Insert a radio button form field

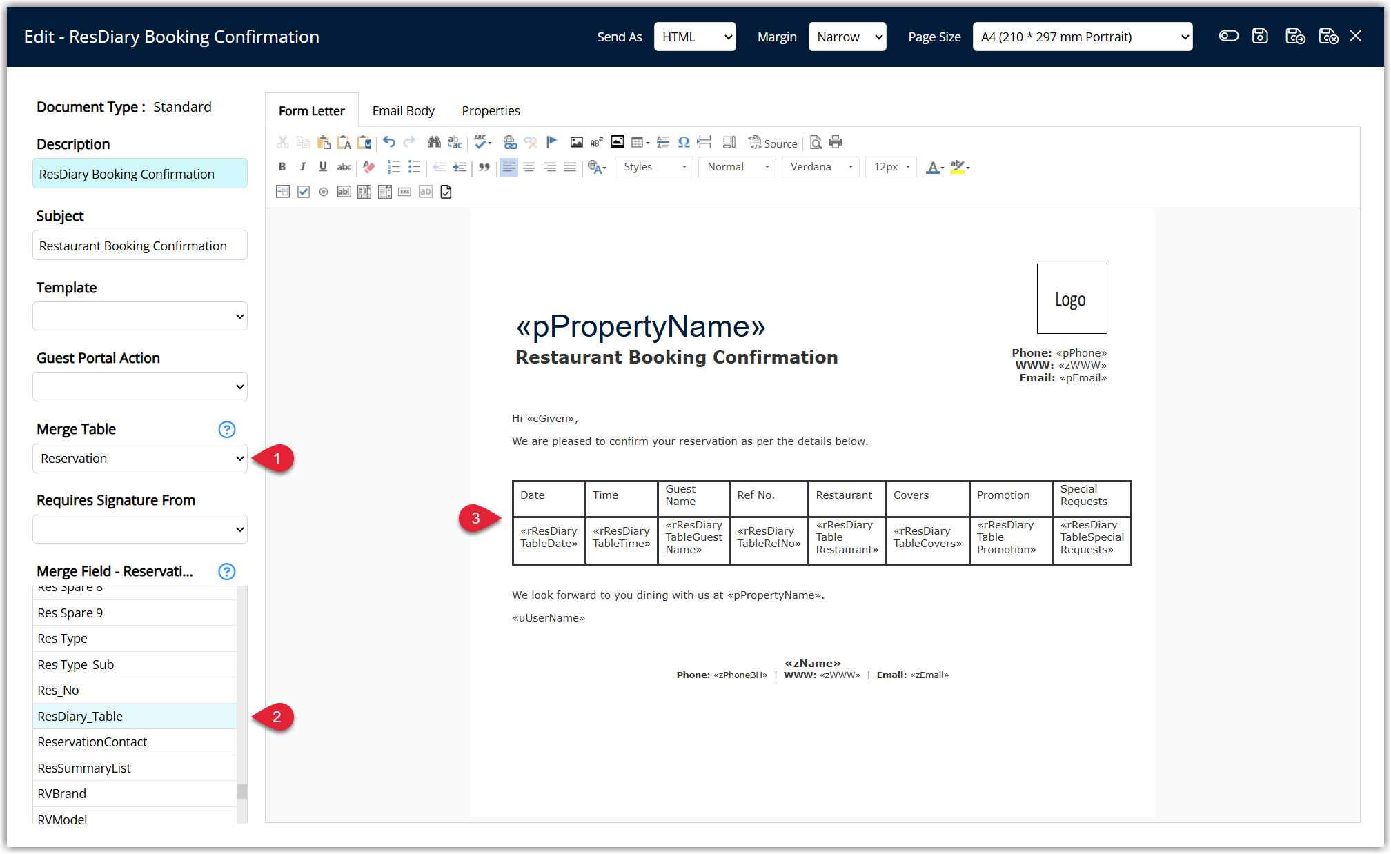324,192
